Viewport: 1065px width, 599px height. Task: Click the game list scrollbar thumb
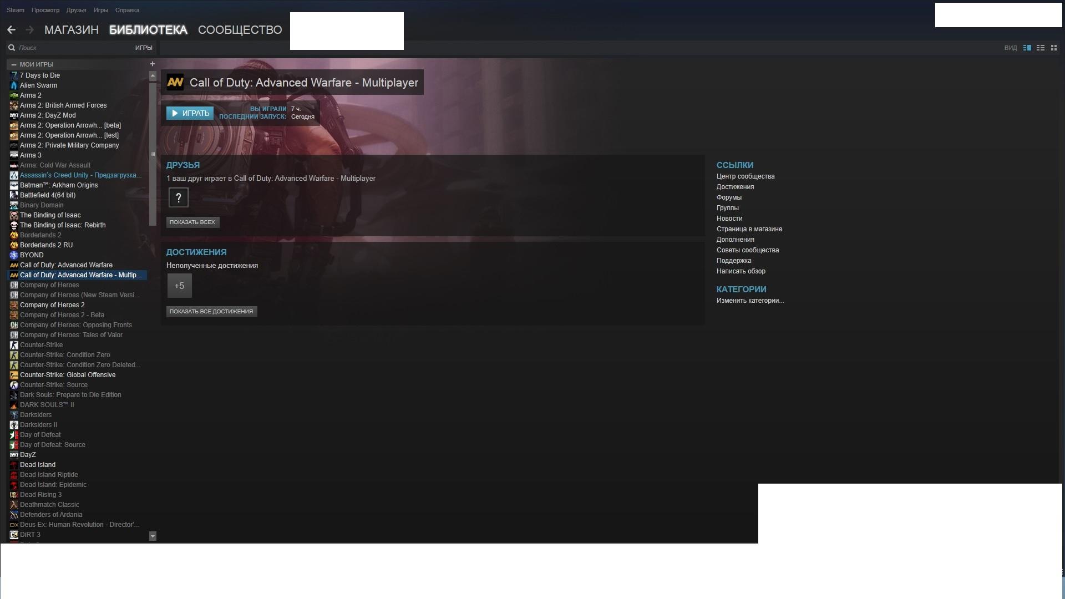pos(153,154)
